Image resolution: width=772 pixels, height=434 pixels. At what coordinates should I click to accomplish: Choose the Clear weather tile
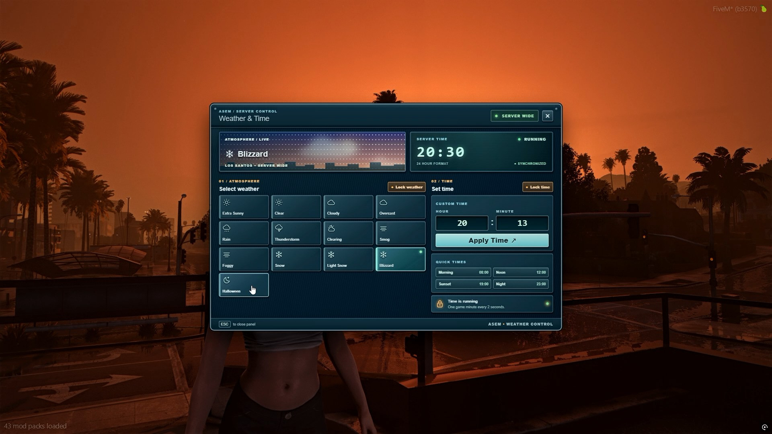296,207
